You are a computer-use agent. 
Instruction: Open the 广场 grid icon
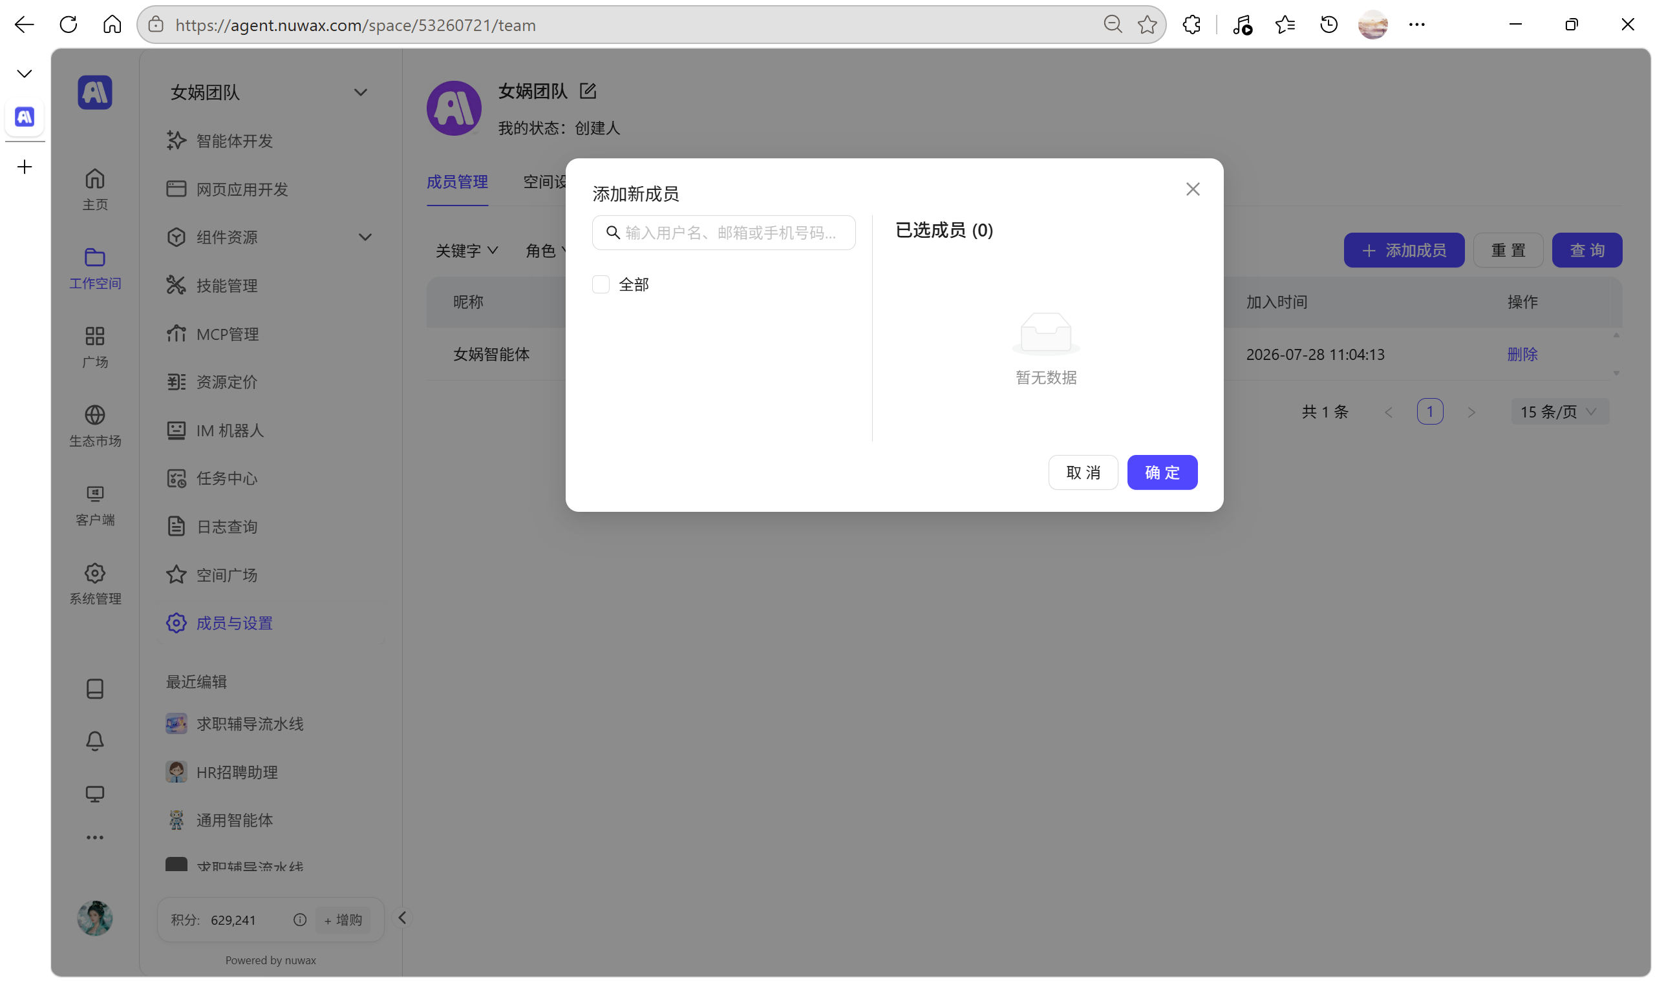point(94,346)
